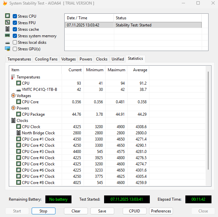Click the Save button
This screenshot has width=218, height=217.
(102, 211)
